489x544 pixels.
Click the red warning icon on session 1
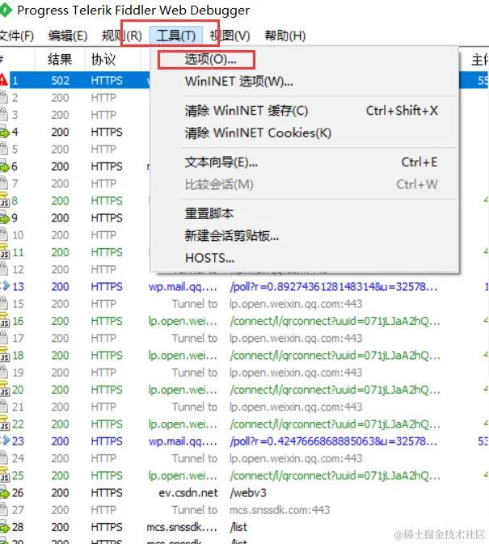coord(3,80)
